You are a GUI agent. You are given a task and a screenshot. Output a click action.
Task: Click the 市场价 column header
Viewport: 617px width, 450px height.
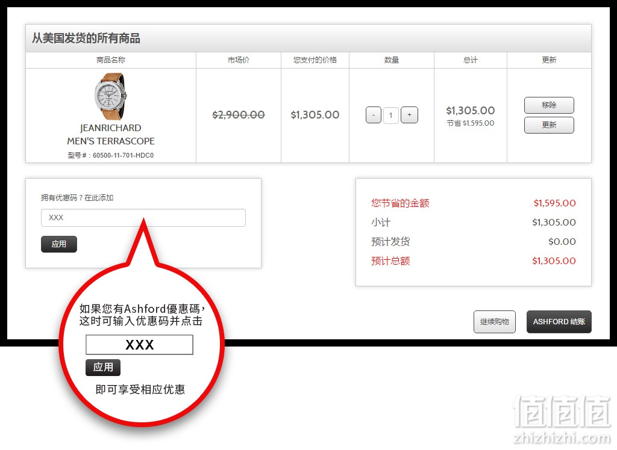(239, 60)
